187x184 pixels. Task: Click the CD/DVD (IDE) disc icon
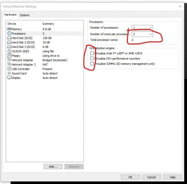click(x=9, y=51)
